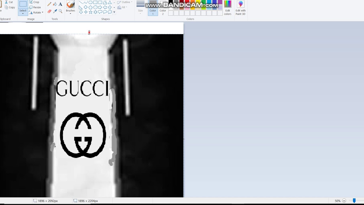364x205 pixels.
Task: Click the 50% zoom level text
Action: (338, 201)
